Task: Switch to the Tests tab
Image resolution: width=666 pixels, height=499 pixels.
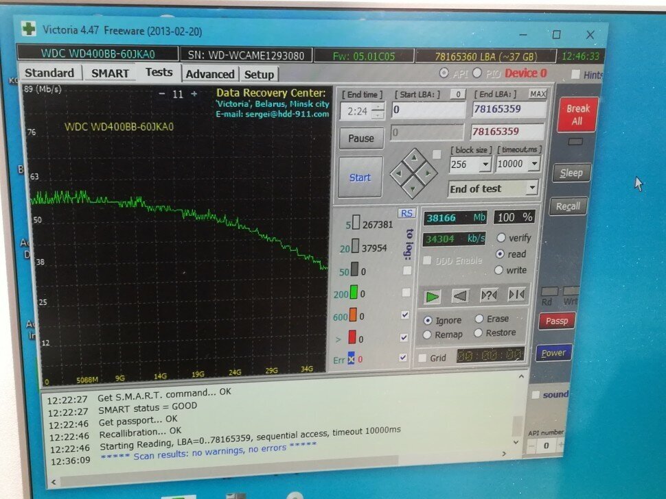Action: tap(159, 72)
